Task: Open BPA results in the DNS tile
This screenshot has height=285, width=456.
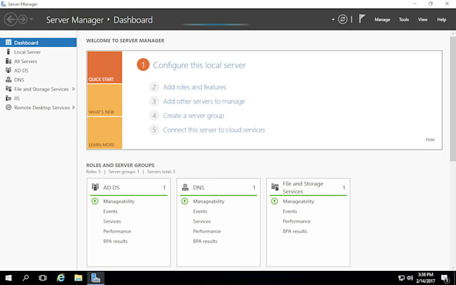Action: (205, 241)
